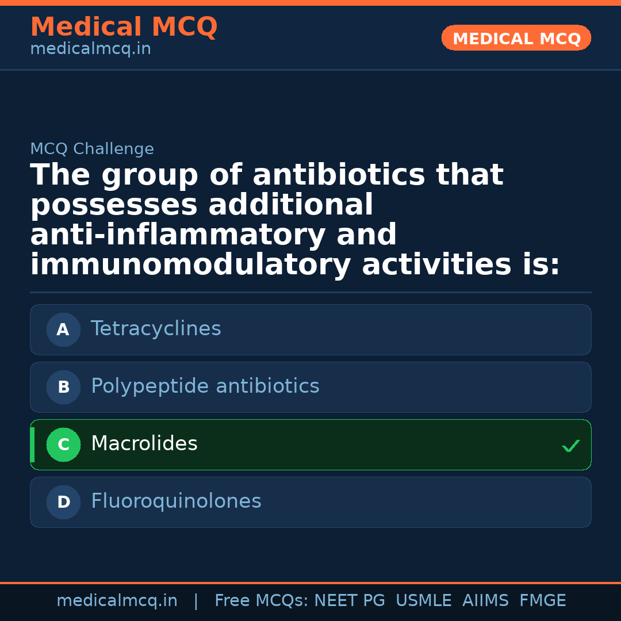Select the Fluoroquinolones answer option
The image size is (621, 621).
click(x=176, y=501)
